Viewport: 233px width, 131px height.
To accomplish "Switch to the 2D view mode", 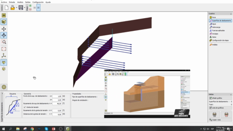I will point(4,15).
